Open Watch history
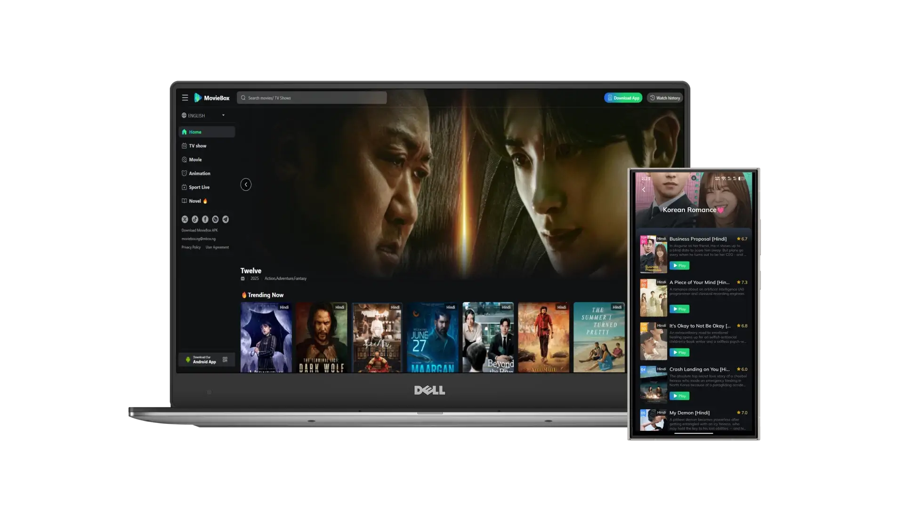Image resolution: width=904 pixels, height=508 pixels. coord(665,98)
